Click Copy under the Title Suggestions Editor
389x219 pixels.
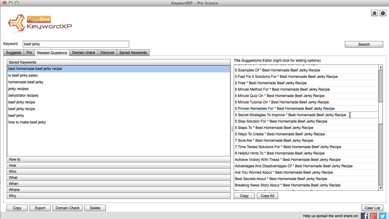coord(244,196)
